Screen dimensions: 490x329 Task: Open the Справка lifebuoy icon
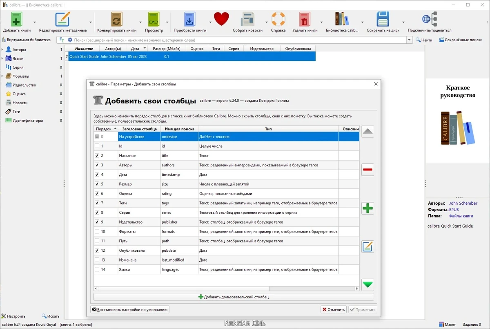click(x=278, y=19)
